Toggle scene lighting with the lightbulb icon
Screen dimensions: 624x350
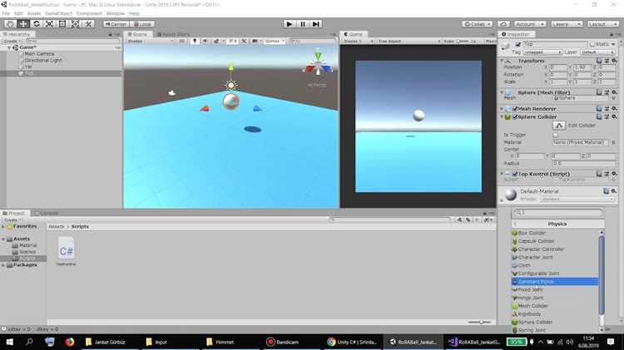coord(195,41)
